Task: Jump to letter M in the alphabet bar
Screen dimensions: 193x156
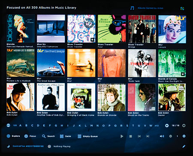Action: [91, 126]
